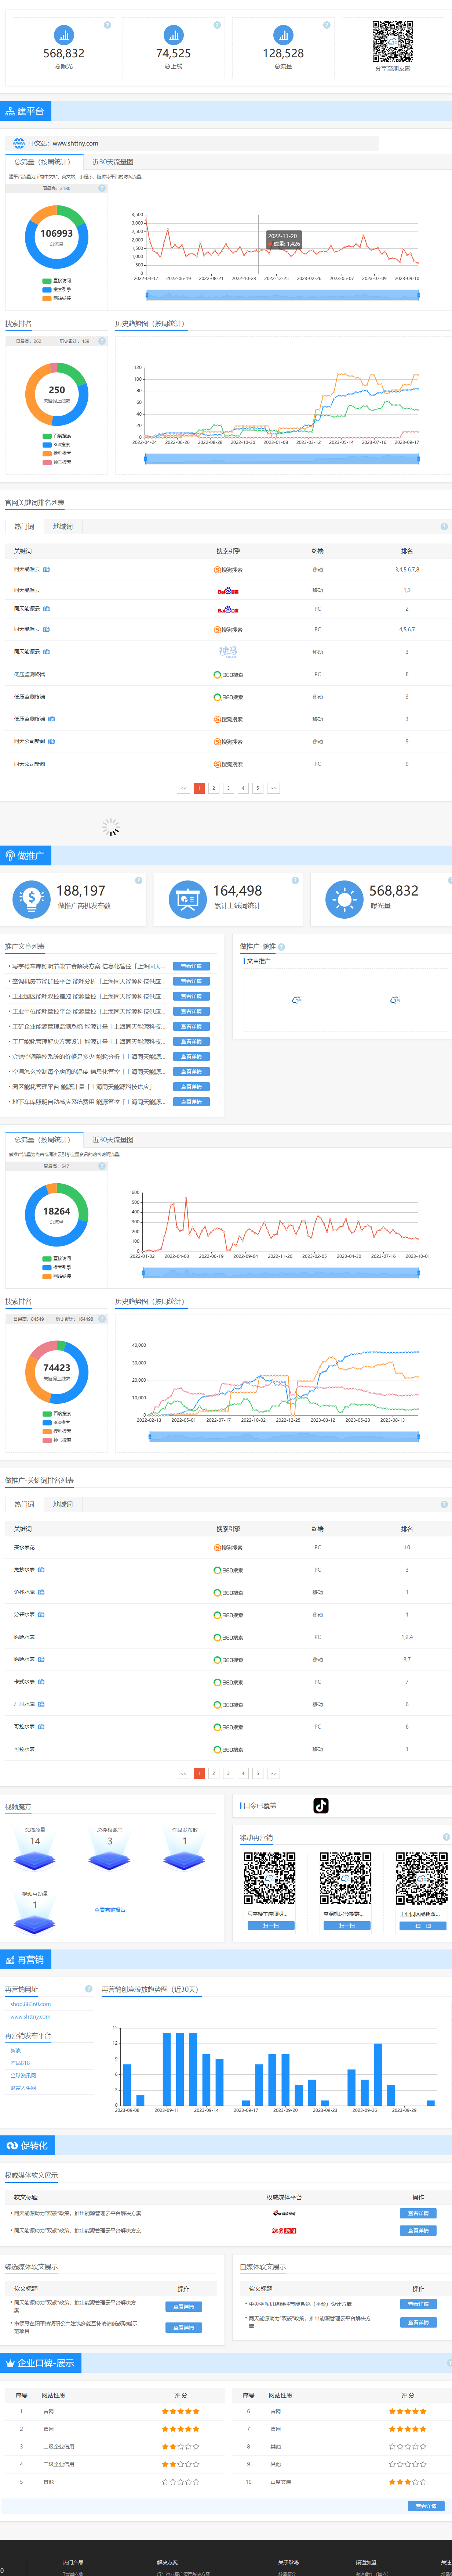
Task: Switch to 地域词 tab in 官网关键词排名列表
Action: [63, 526]
